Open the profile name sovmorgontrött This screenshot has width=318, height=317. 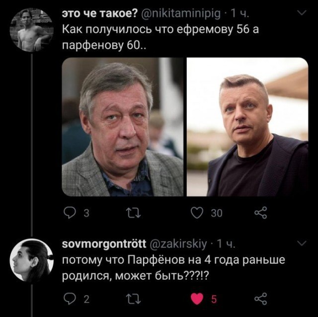click(x=104, y=243)
